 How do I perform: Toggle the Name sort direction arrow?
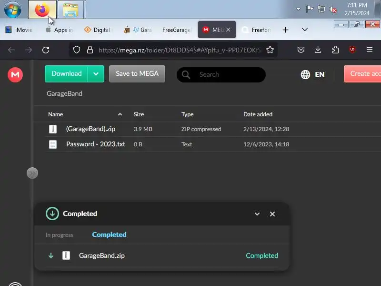click(x=120, y=114)
